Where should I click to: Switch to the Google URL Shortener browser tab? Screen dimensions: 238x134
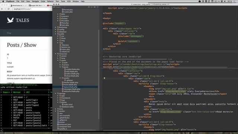tap(36, 6)
